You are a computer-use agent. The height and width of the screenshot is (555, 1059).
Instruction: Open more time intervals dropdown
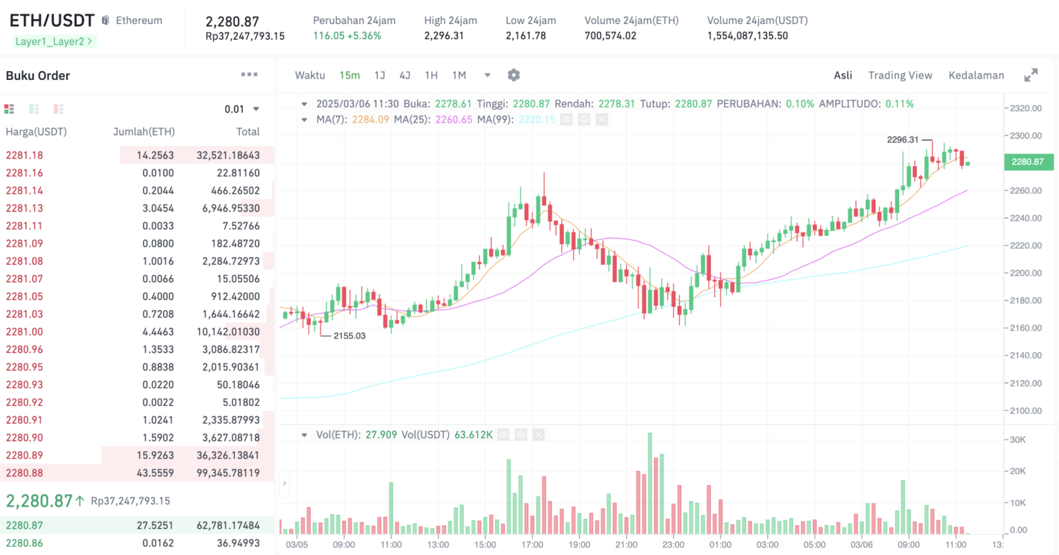pyautogui.click(x=487, y=75)
